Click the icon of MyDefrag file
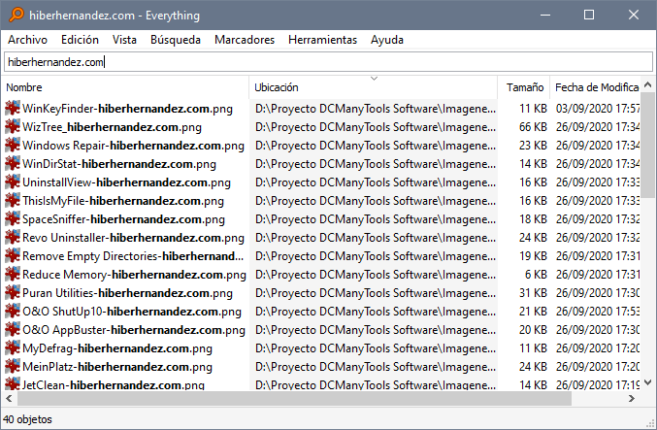This screenshot has width=657, height=430. point(13,347)
